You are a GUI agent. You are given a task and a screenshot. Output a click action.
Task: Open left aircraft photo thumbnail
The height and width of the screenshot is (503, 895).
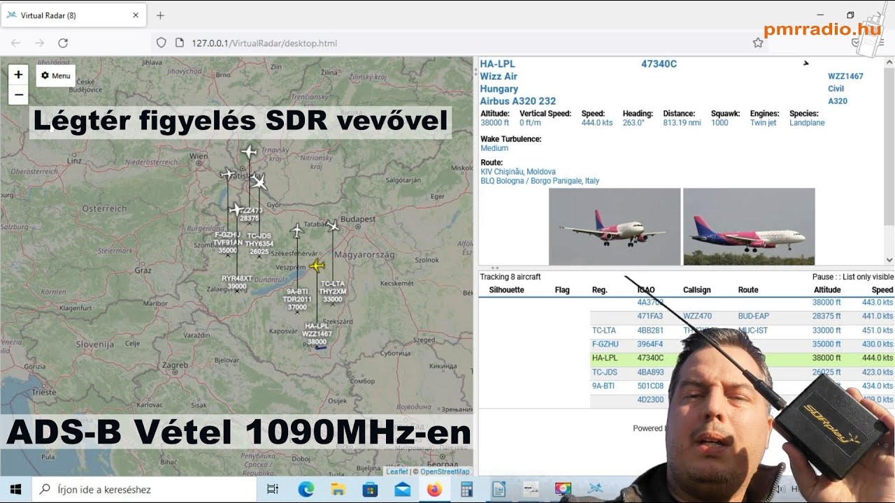(x=615, y=226)
